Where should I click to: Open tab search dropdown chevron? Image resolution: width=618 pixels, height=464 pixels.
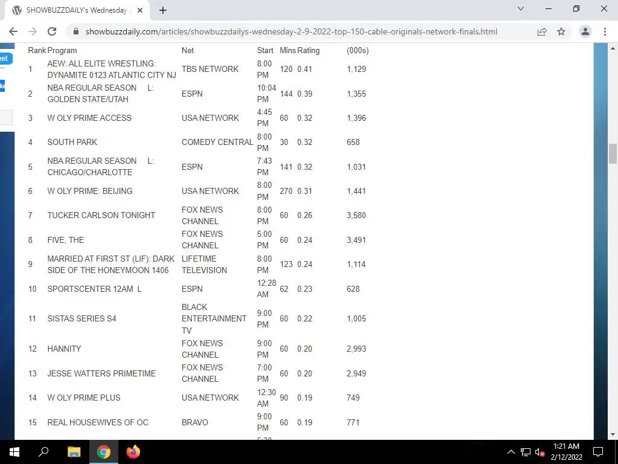click(521, 8)
